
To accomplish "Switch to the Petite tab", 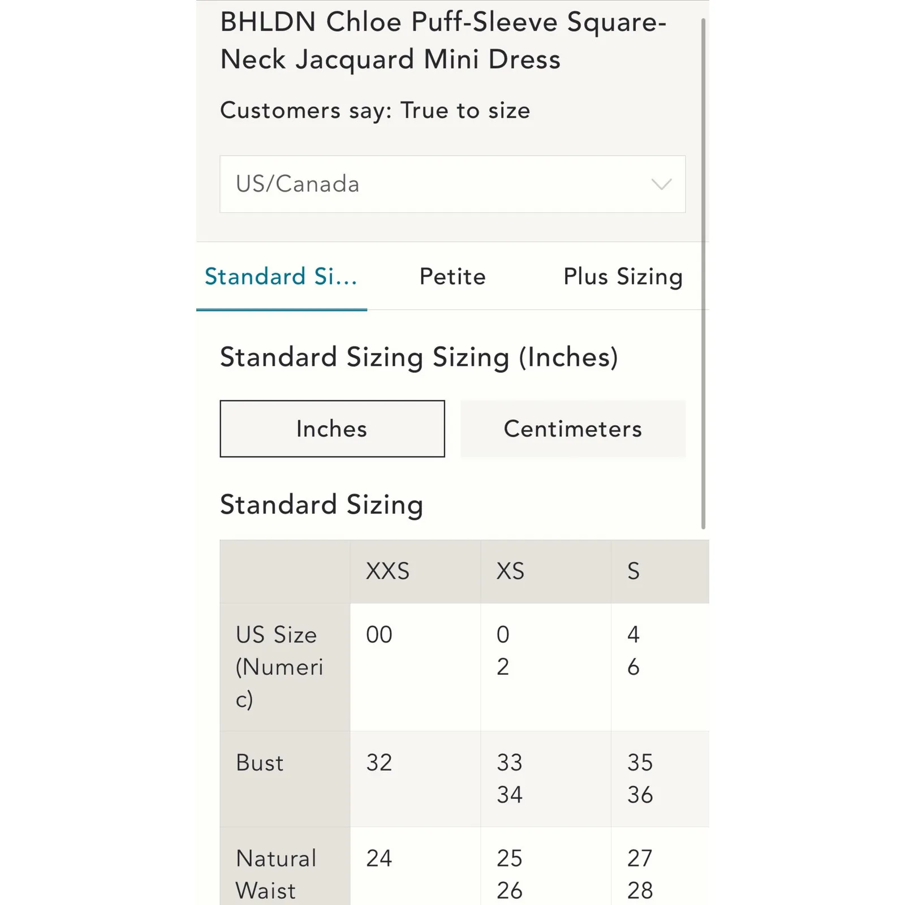I will [453, 277].
